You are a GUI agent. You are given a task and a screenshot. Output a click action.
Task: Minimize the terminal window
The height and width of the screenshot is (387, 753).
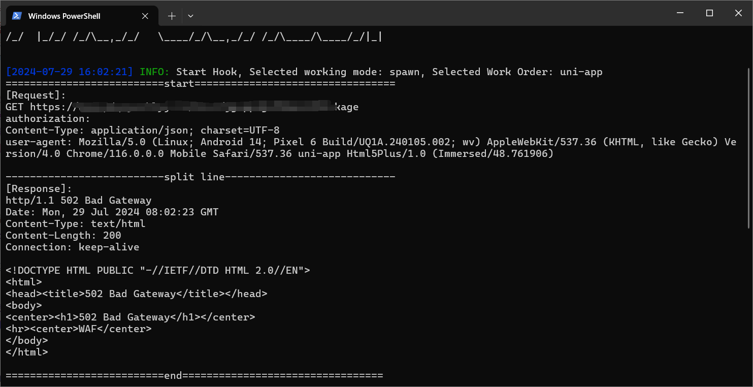(x=681, y=13)
